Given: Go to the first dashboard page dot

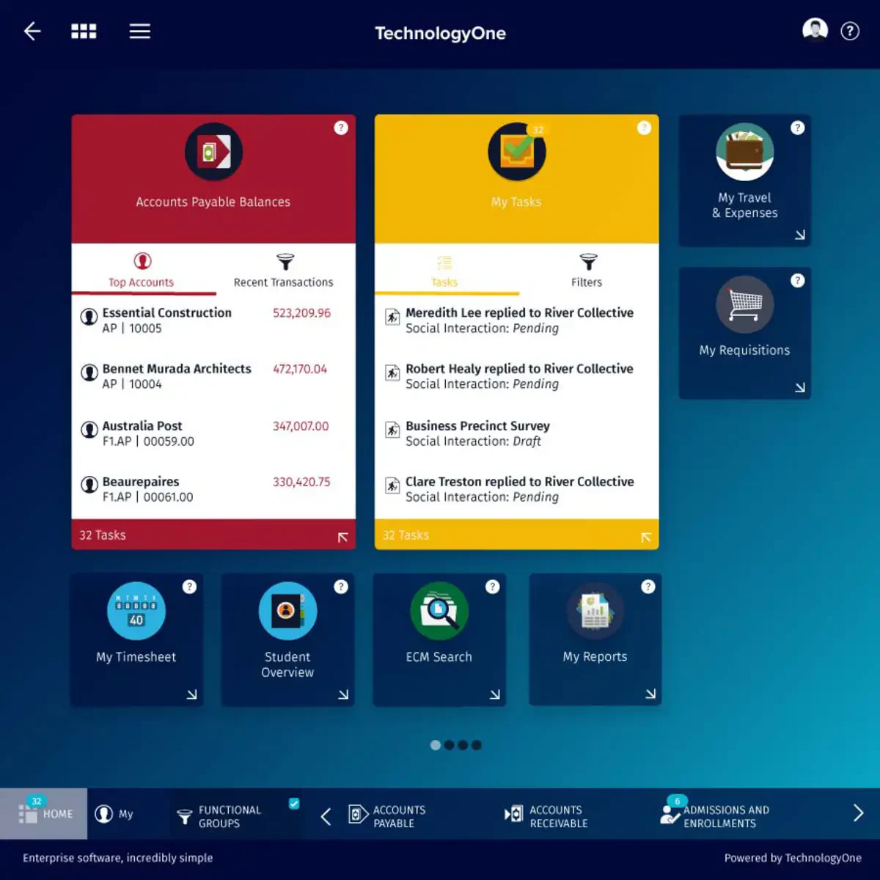Looking at the screenshot, I should pos(436,745).
